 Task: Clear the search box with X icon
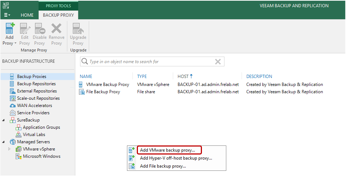pos(218,62)
